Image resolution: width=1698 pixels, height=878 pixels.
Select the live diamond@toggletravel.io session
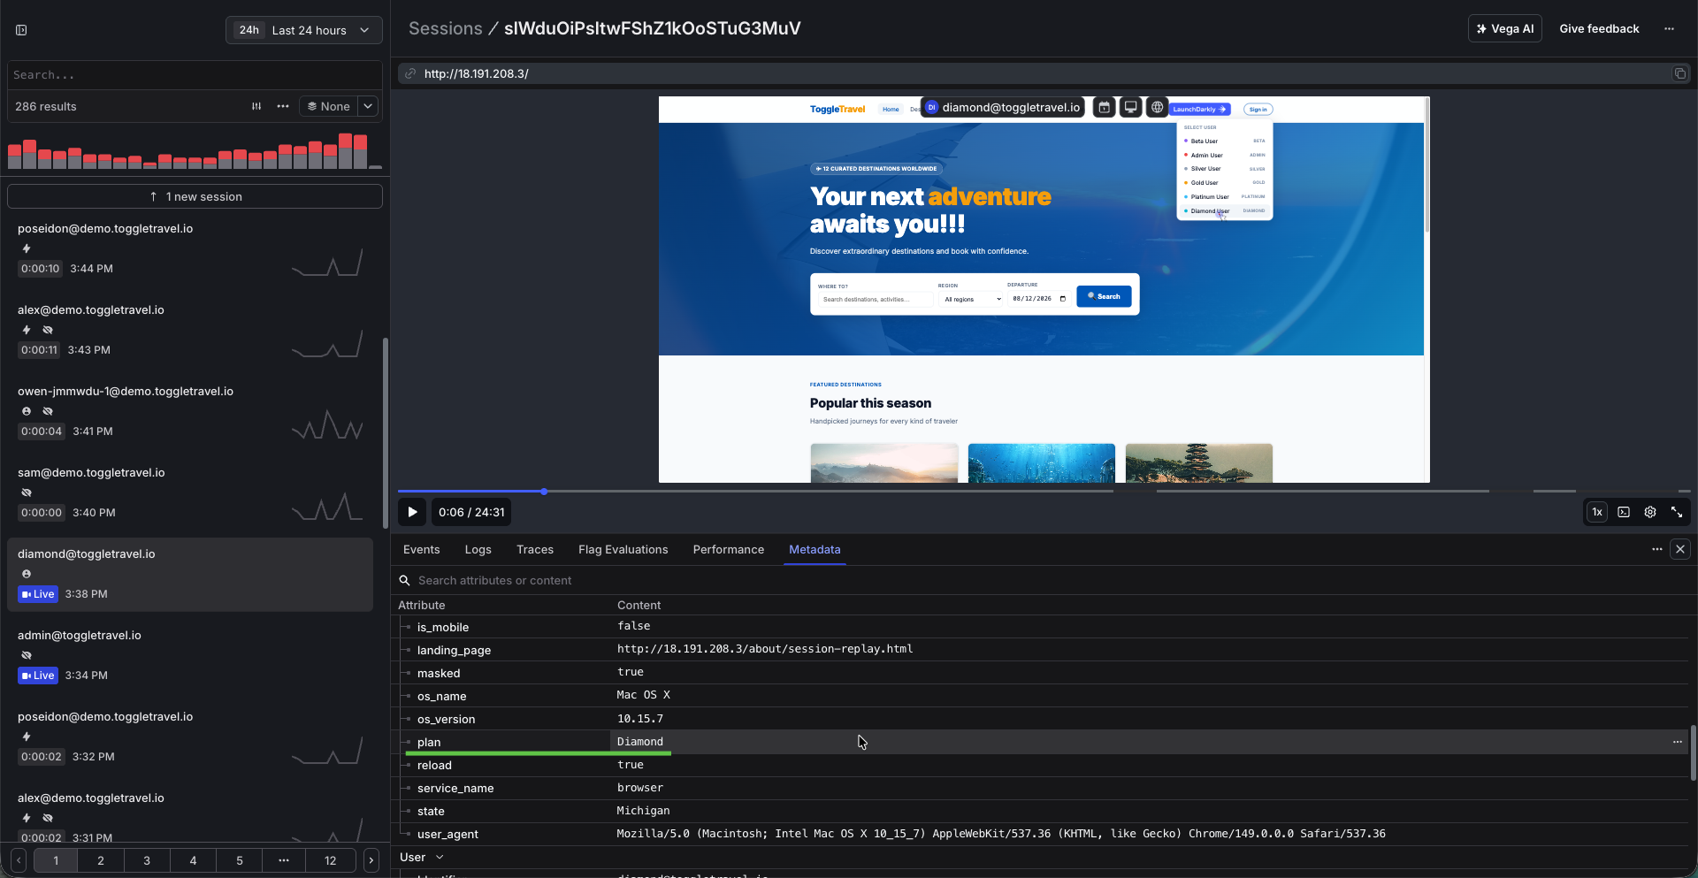click(190, 574)
